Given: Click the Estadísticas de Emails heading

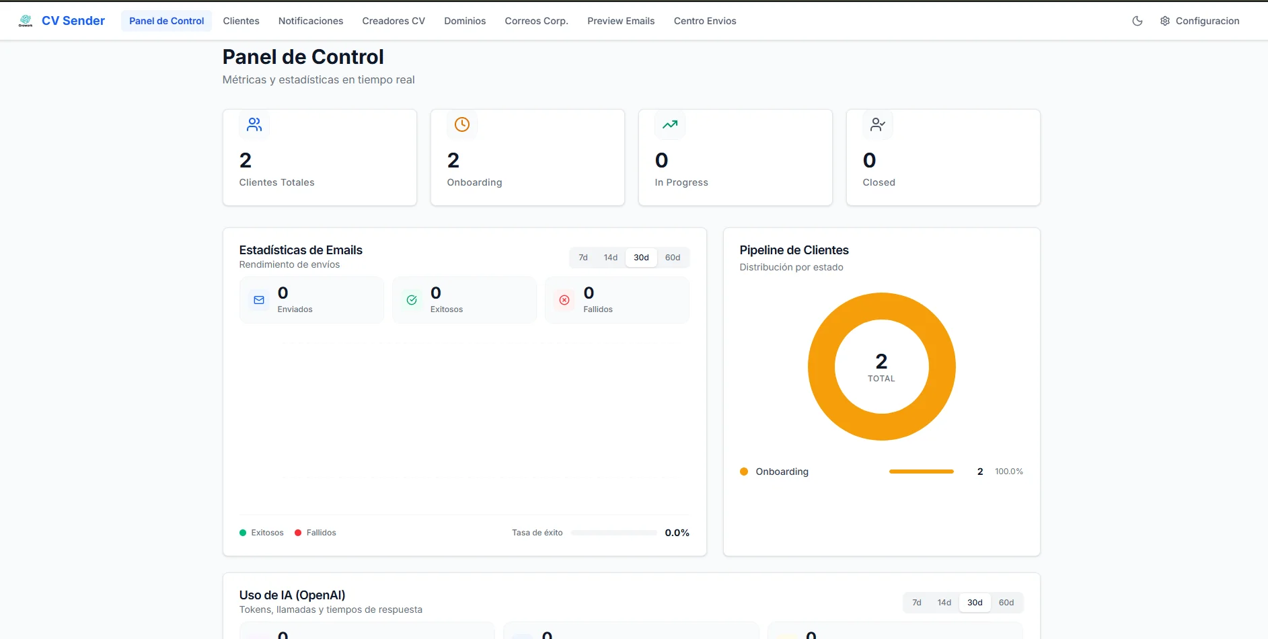Looking at the screenshot, I should pos(301,250).
